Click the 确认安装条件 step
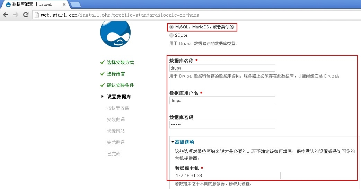The image size is (361, 189). (120, 85)
